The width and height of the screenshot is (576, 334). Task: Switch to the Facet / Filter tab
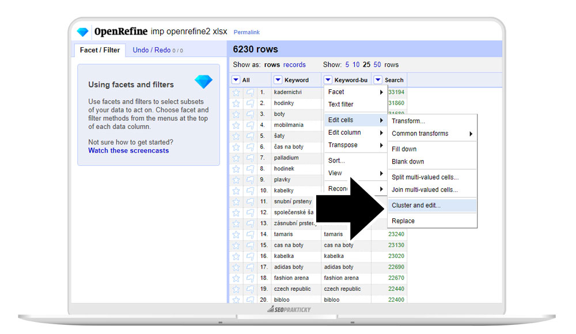click(100, 50)
